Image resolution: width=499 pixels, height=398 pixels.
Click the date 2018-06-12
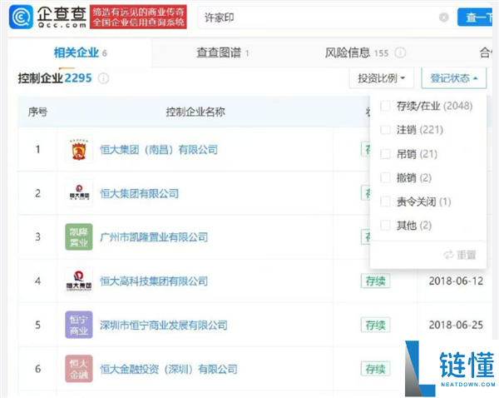coord(456,281)
